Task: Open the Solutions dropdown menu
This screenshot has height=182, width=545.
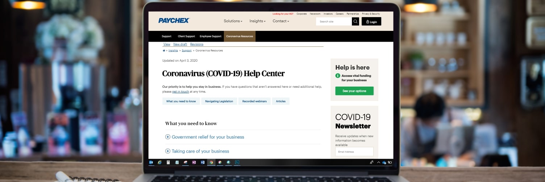Action: (x=233, y=21)
